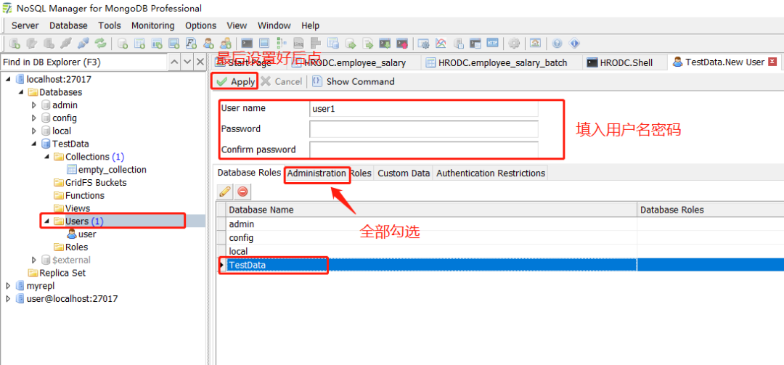Image resolution: width=784 pixels, height=365 pixels.
Task: Click the blue plug connect toolbar icon
Action: 83,43
